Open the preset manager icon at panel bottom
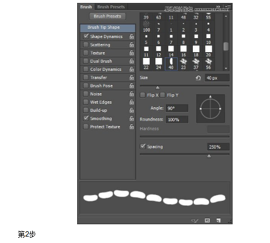 (x=207, y=220)
